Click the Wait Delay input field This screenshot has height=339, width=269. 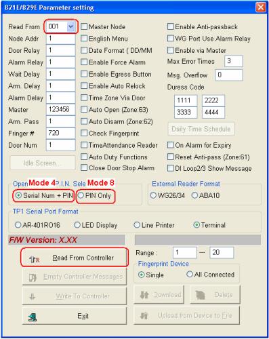tap(61, 74)
